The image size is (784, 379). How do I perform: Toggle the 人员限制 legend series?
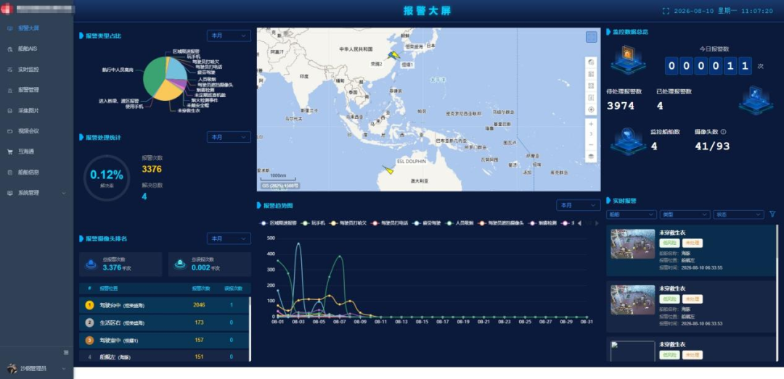[458, 223]
